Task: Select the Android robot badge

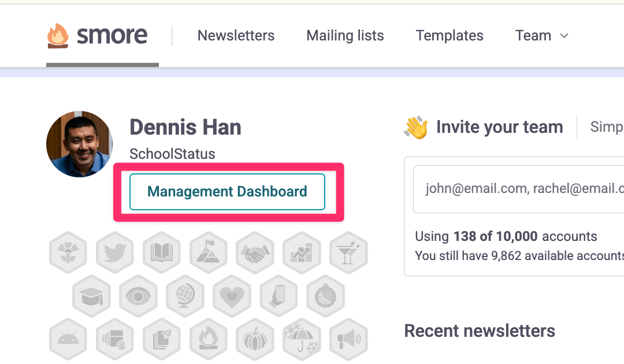Action: pos(68,339)
